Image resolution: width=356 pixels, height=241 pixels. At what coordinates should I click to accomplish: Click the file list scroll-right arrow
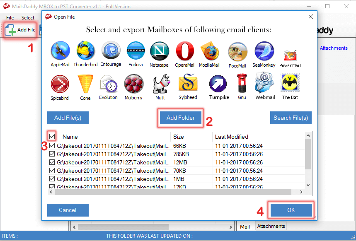pyautogui.click(x=301, y=192)
